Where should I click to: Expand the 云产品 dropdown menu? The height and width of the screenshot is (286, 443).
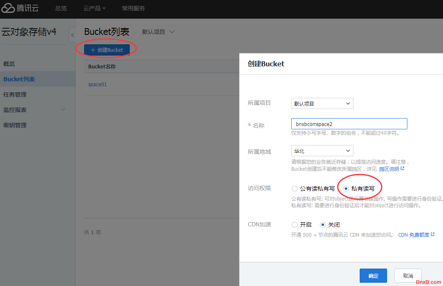pos(94,8)
